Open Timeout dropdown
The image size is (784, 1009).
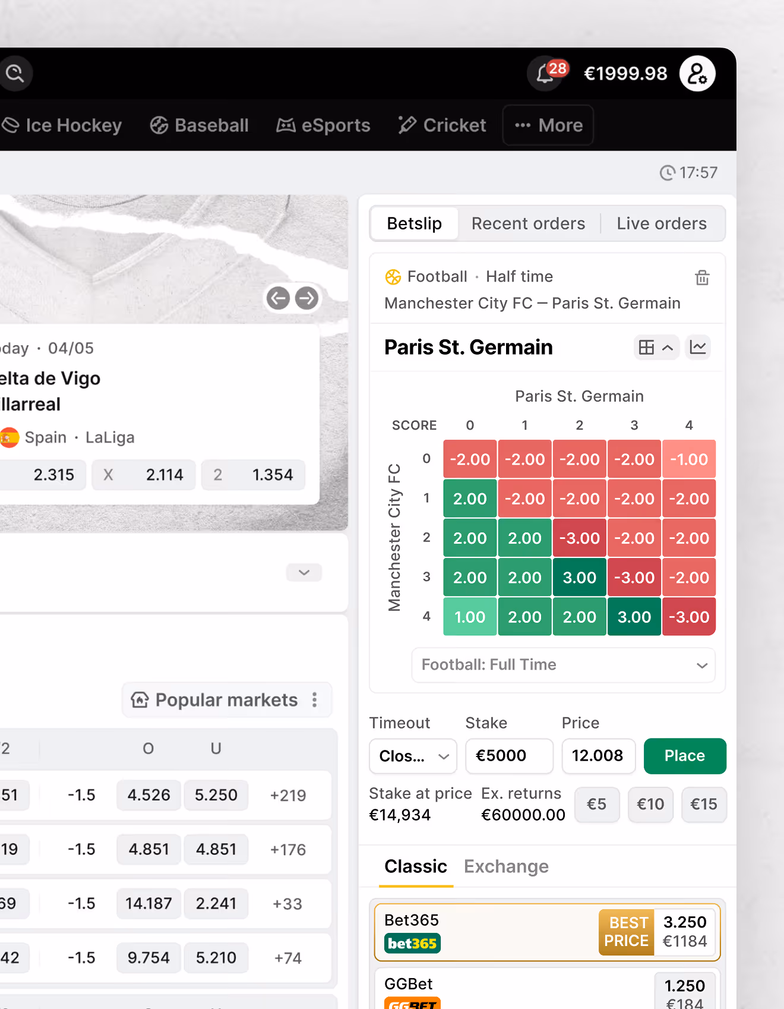(413, 756)
